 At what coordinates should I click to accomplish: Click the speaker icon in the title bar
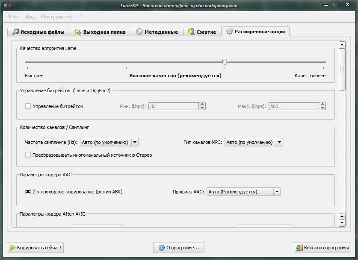coord(7,5)
